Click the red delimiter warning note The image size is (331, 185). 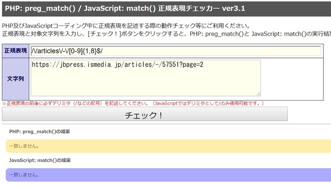point(133,104)
